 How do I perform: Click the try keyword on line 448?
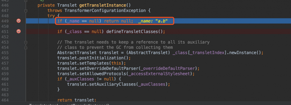click(51, 16)
